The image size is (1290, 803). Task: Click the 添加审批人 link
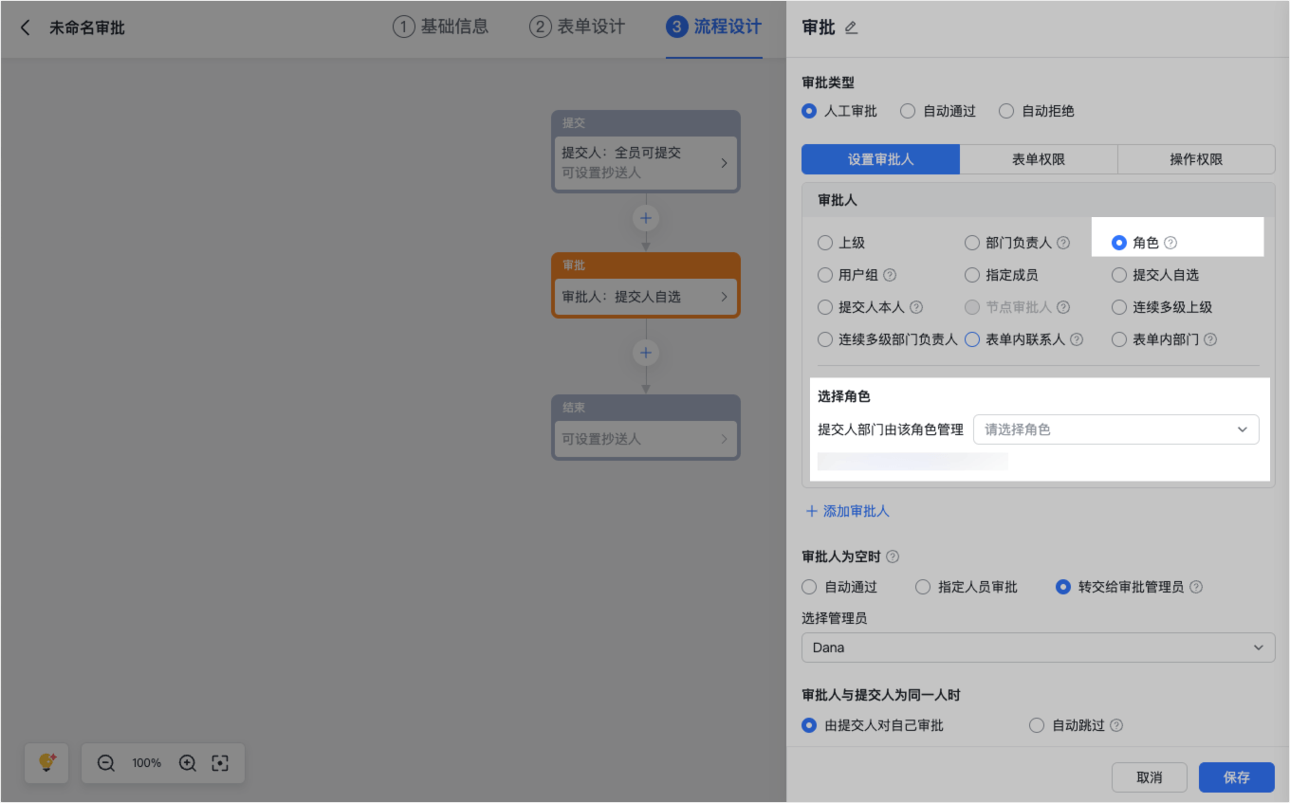coord(847,511)
